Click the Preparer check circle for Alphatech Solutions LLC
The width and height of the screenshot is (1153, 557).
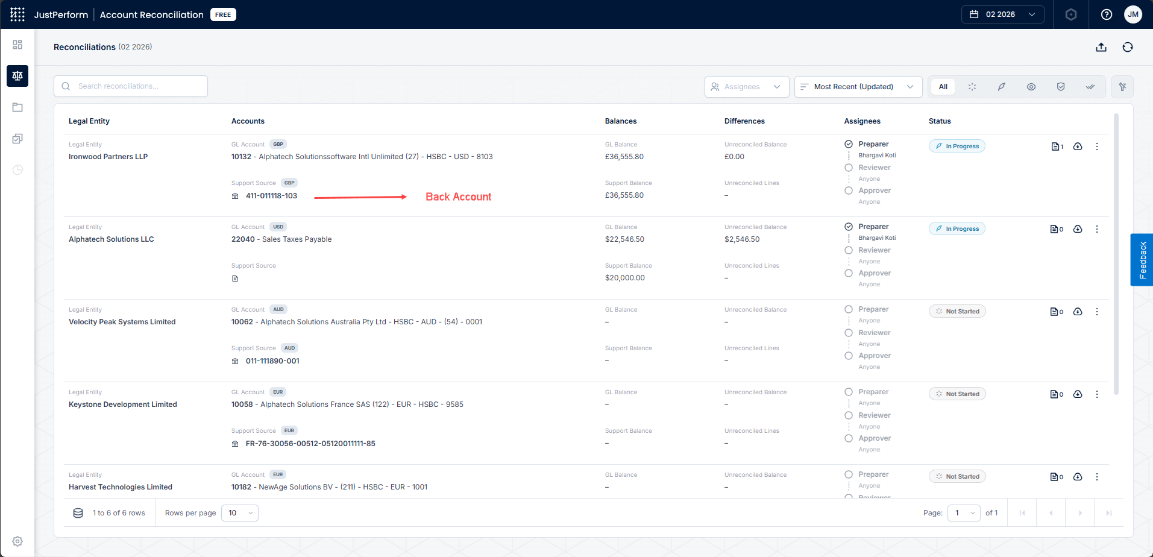coord(849,227)
